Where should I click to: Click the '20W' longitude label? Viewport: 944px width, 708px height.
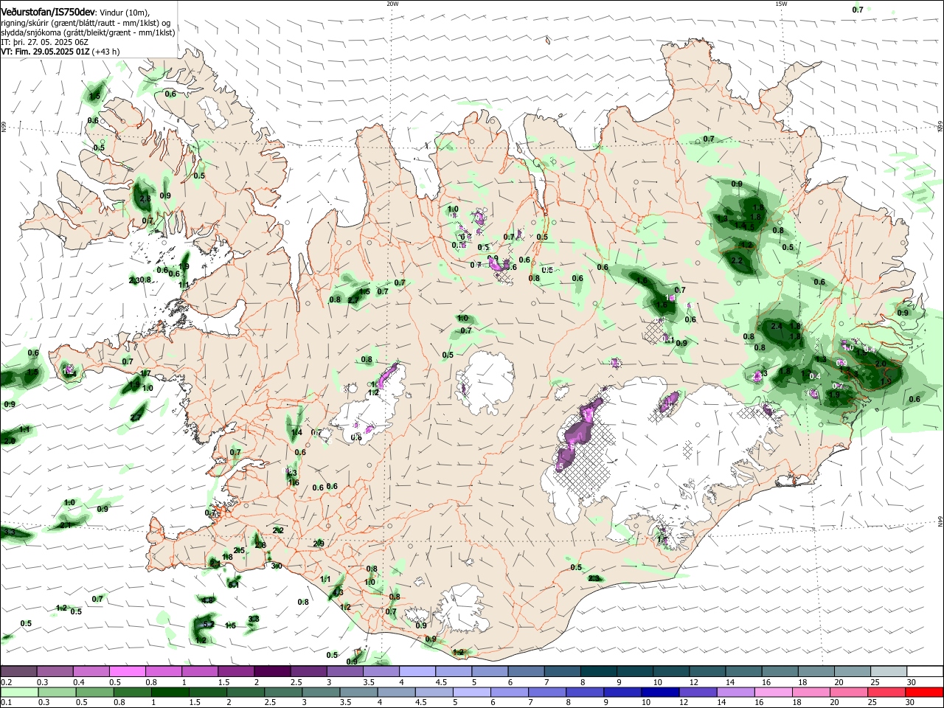pos(392,3)
